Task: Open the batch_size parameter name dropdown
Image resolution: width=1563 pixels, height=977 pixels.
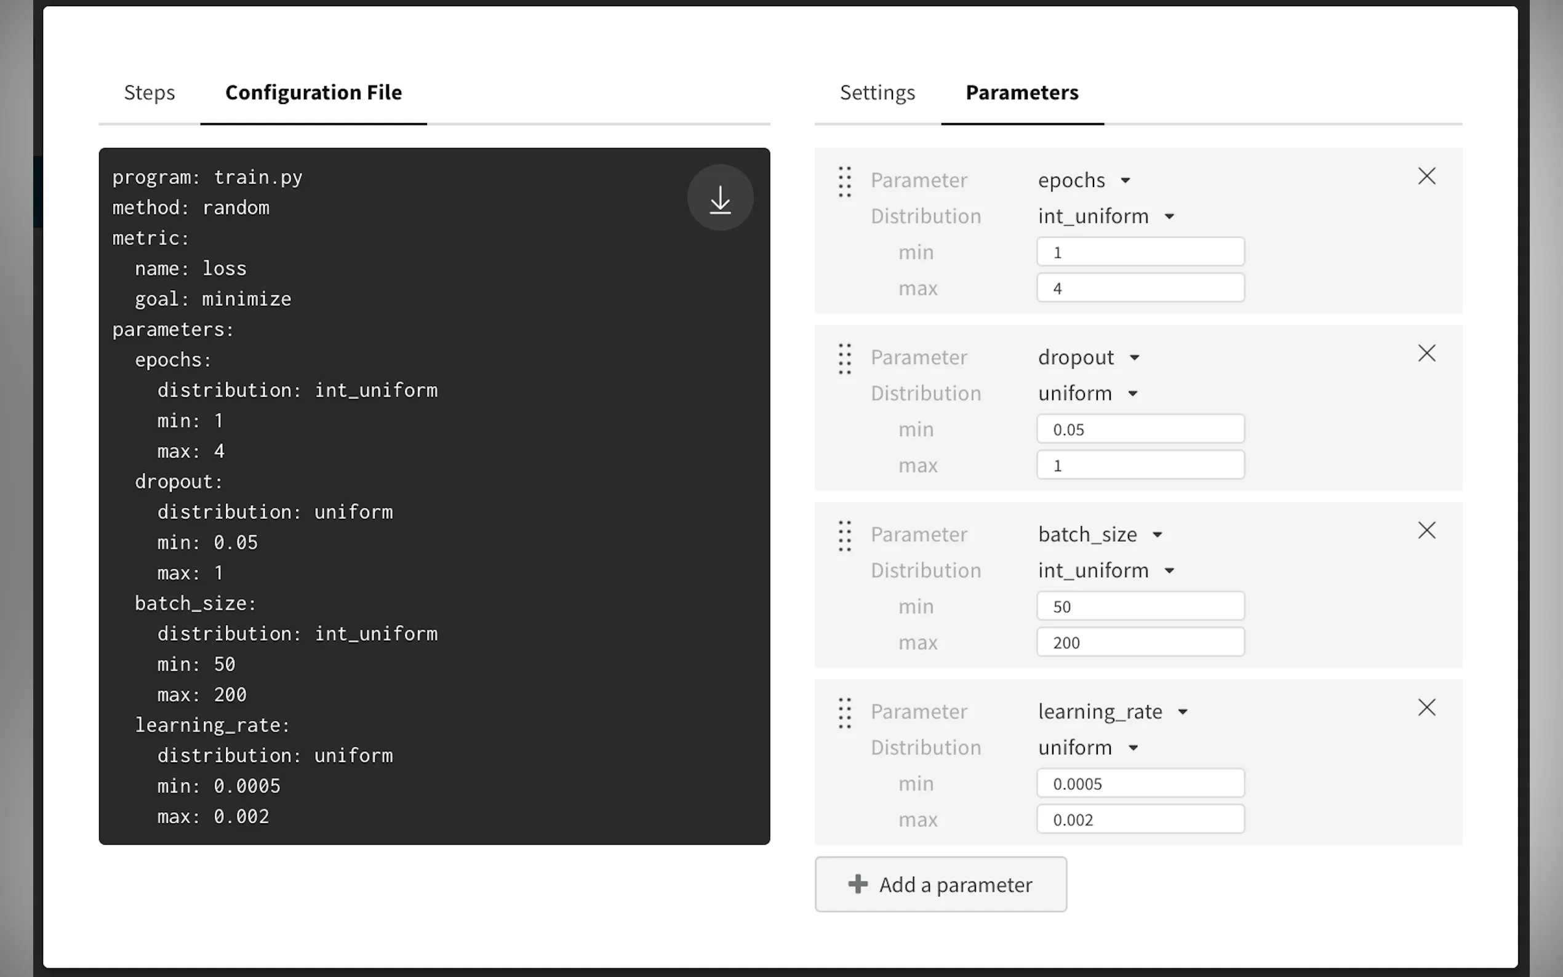Action: coord(1099,535)
